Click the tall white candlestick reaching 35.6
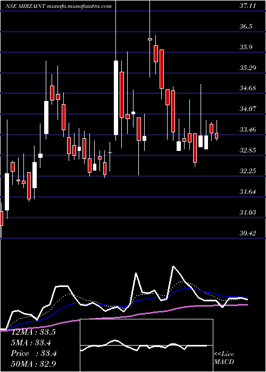 [x=116, y=98]
